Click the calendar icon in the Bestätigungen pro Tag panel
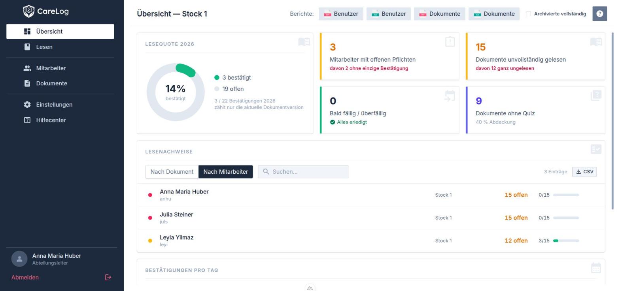This screenshot has width=620, height=291. [x=596, y=268]
